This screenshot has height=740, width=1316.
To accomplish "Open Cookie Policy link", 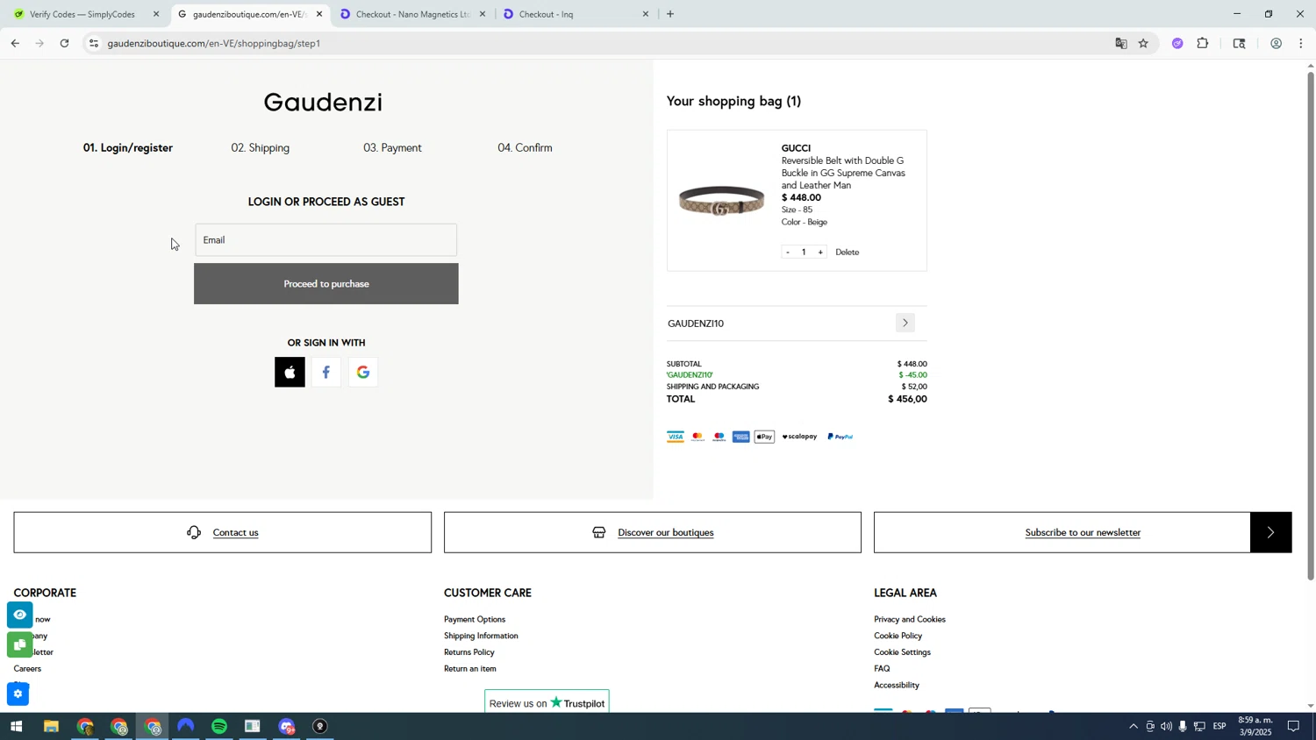I will pyautogui.click(x=898, y=636).
